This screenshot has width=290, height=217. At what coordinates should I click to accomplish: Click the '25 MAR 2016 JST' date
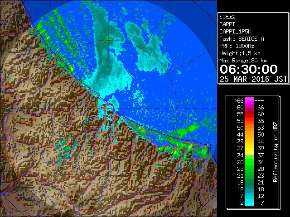click(x=253, y=79)
